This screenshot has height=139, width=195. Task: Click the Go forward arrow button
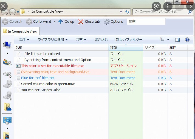pos(29,22)
